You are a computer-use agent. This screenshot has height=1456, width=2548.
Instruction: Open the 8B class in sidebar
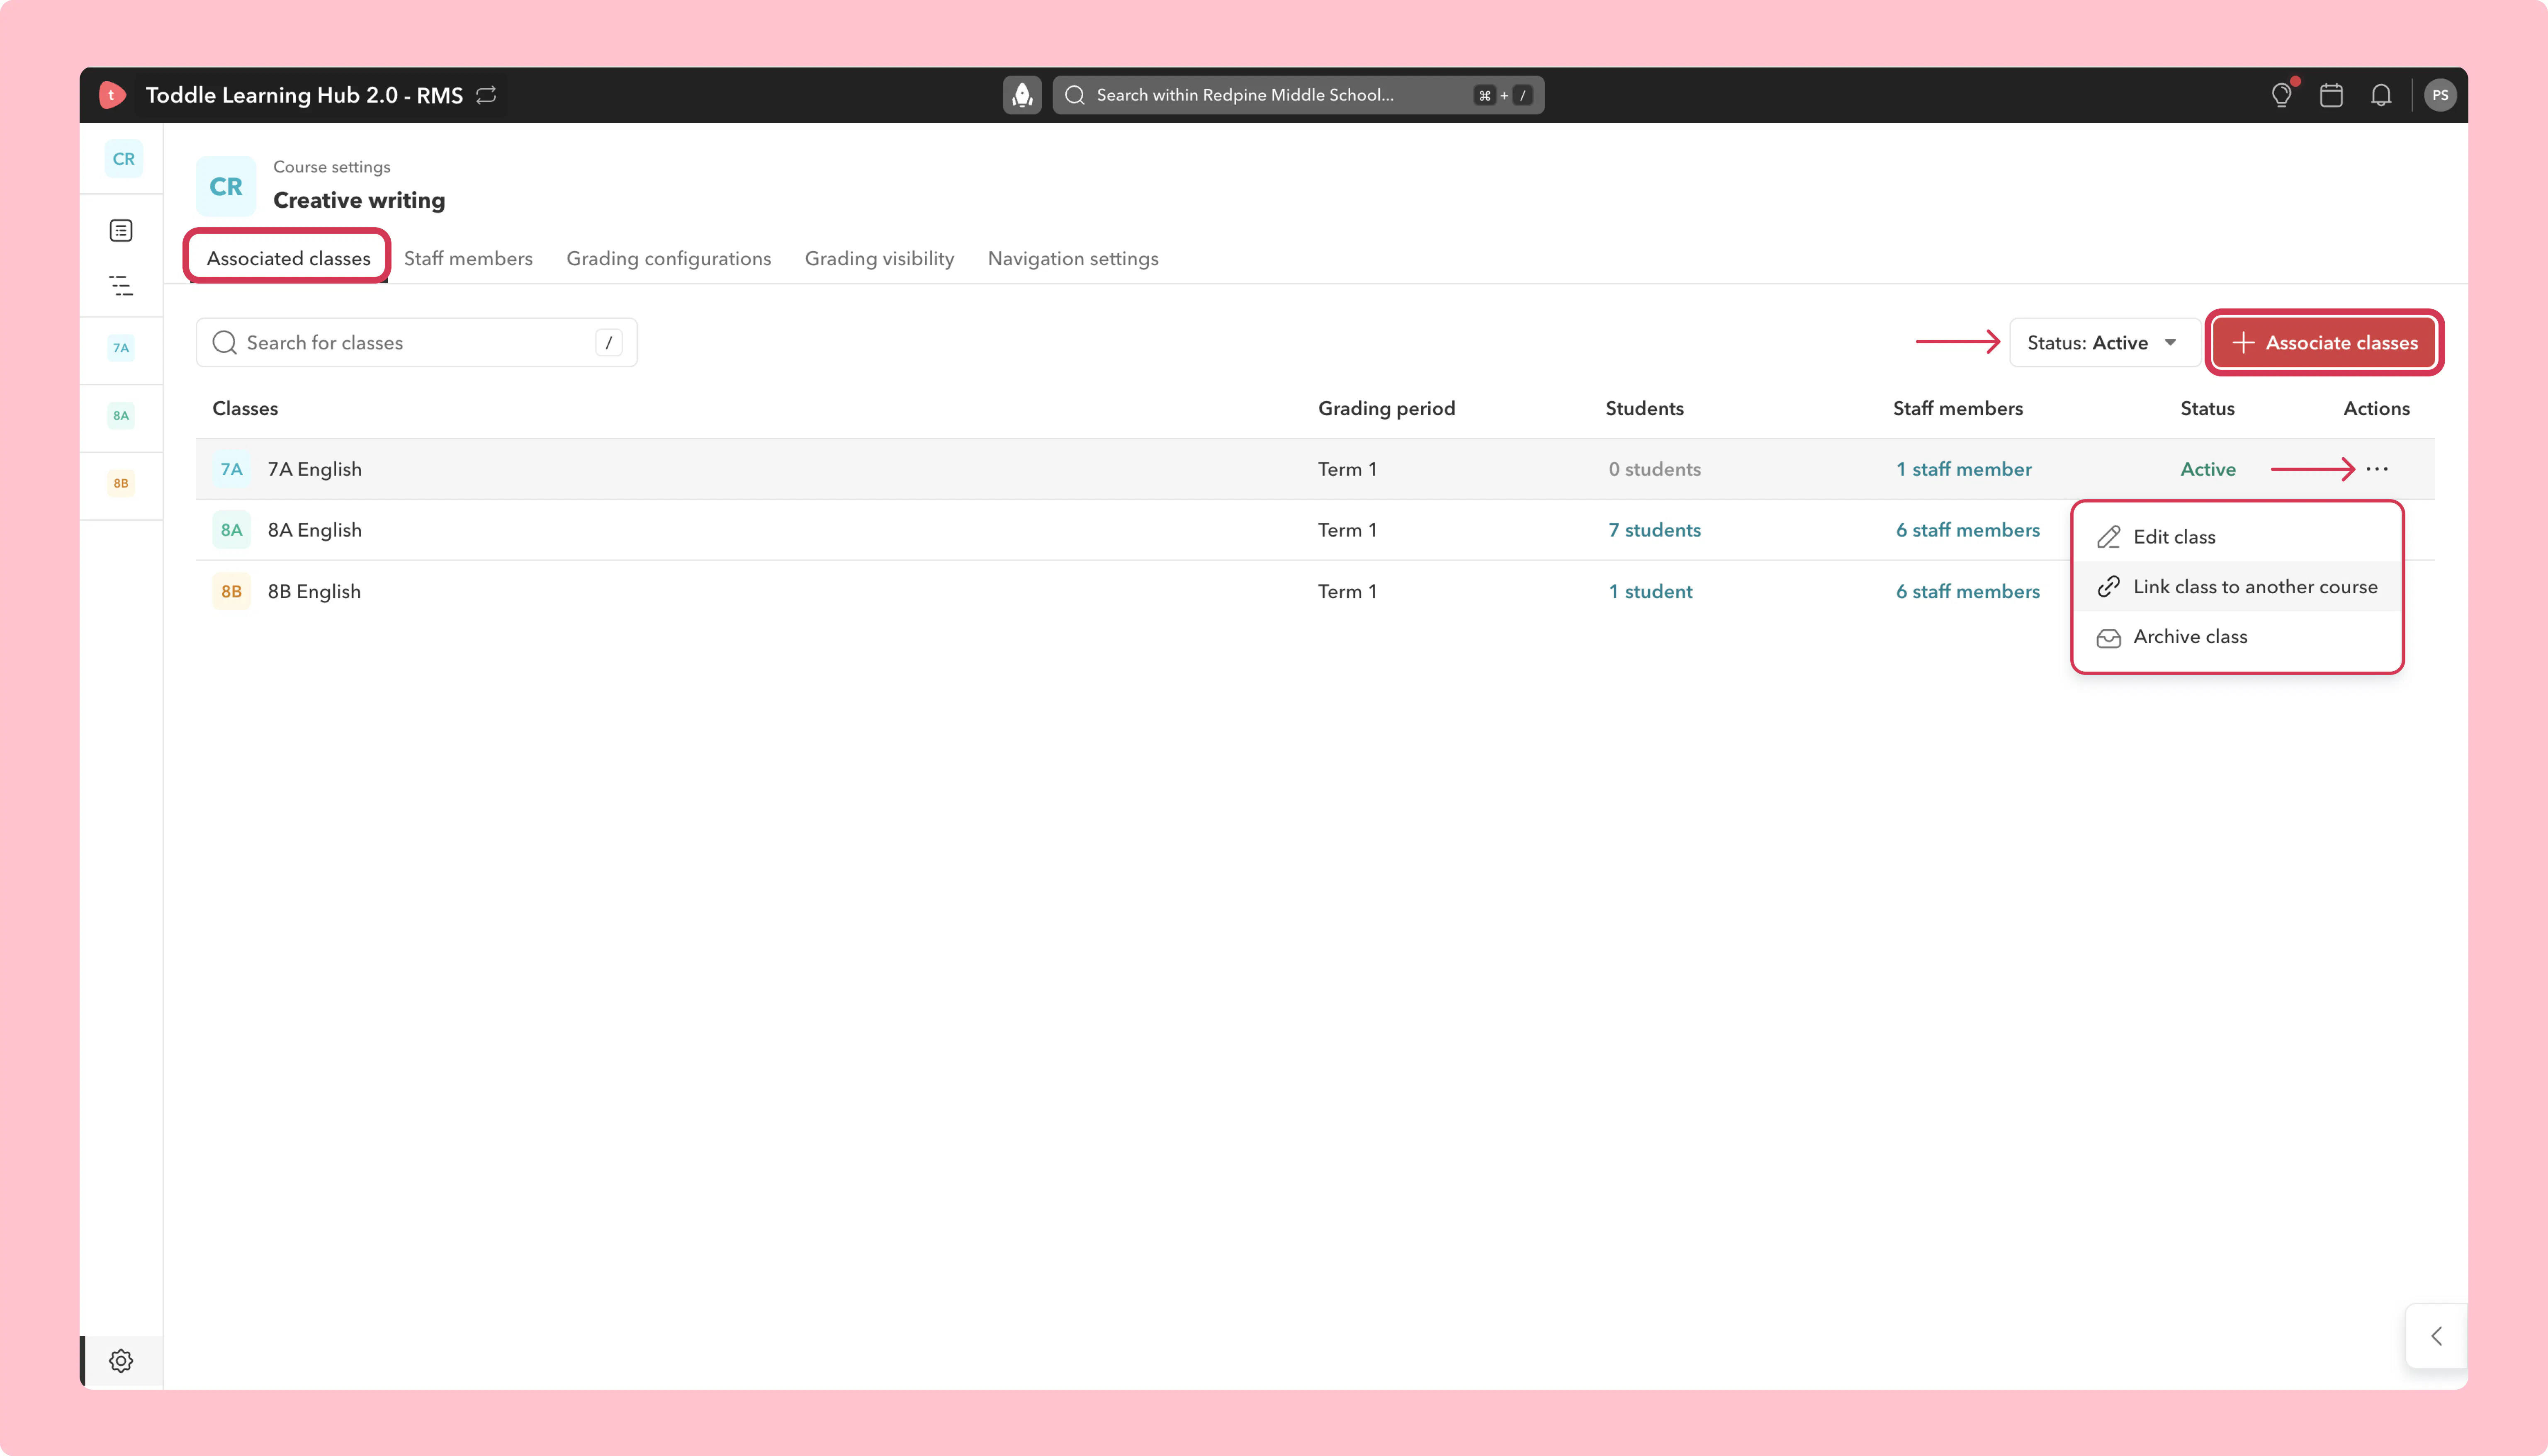(121, 484)
